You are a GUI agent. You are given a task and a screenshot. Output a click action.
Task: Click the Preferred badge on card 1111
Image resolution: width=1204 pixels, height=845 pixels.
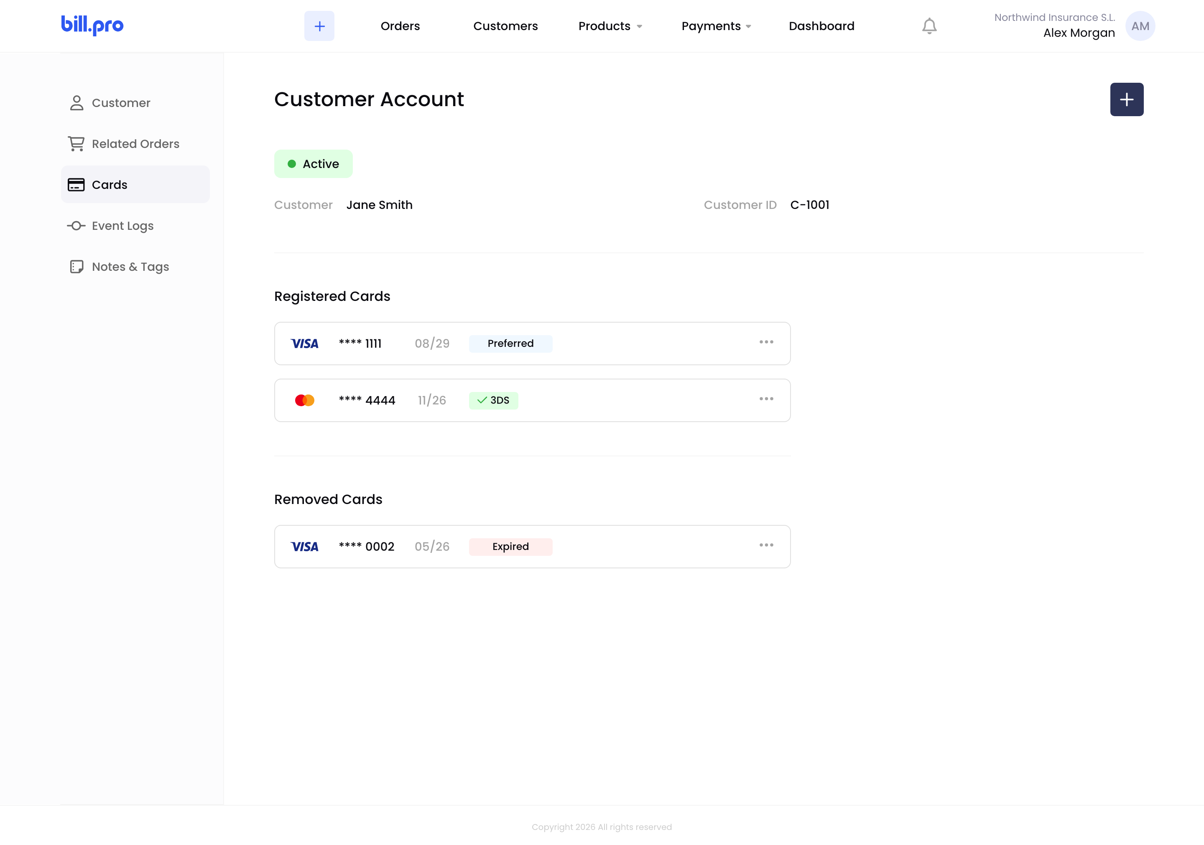[x=511, y=344]
